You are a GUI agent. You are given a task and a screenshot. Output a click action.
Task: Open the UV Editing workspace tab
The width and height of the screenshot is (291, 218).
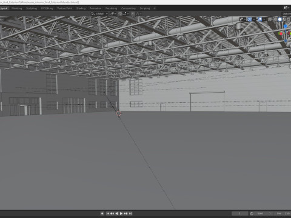click(47, 8)
